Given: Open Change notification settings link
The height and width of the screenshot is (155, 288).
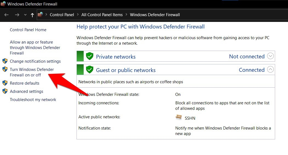Looking at the screenshot, I should click(35, 61).
